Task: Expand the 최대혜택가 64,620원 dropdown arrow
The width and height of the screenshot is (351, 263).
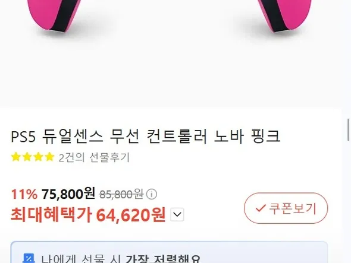Action: click(x=177, y=214)
